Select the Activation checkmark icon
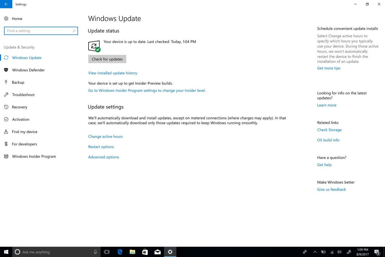 coord(6,119)
